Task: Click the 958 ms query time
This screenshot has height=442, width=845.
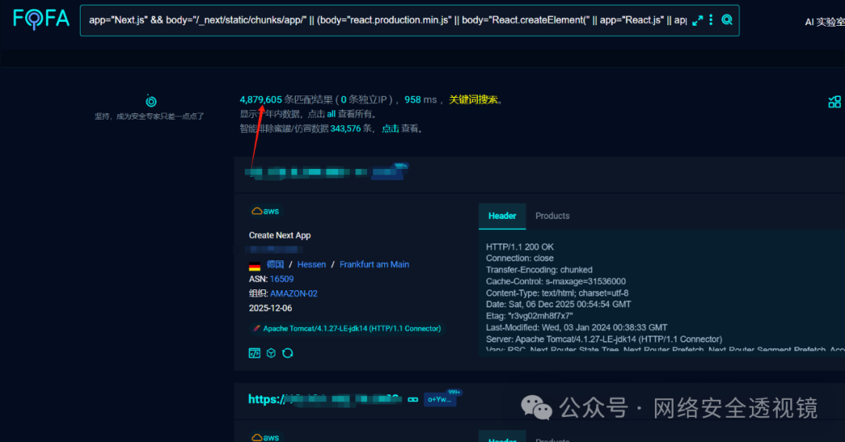Action: click(420, 99)
